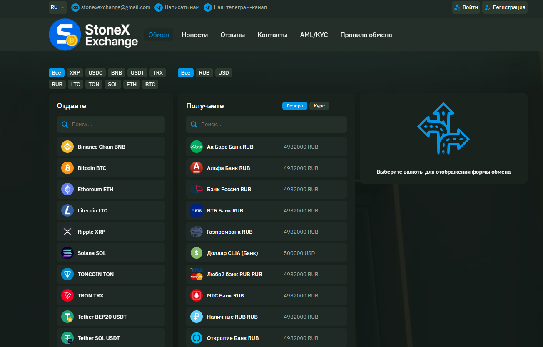This screenshot has width=543, height=347.
Task: Filter giving currencies by TRX
Action: [158, 73]
